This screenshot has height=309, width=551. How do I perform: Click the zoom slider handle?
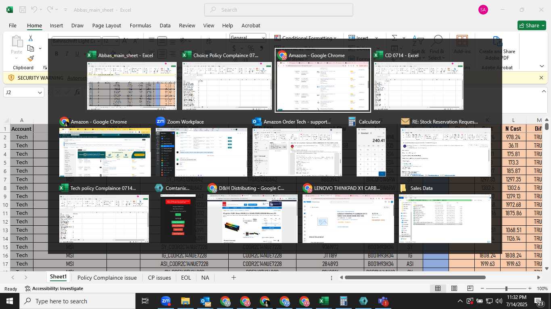(506, 288)
